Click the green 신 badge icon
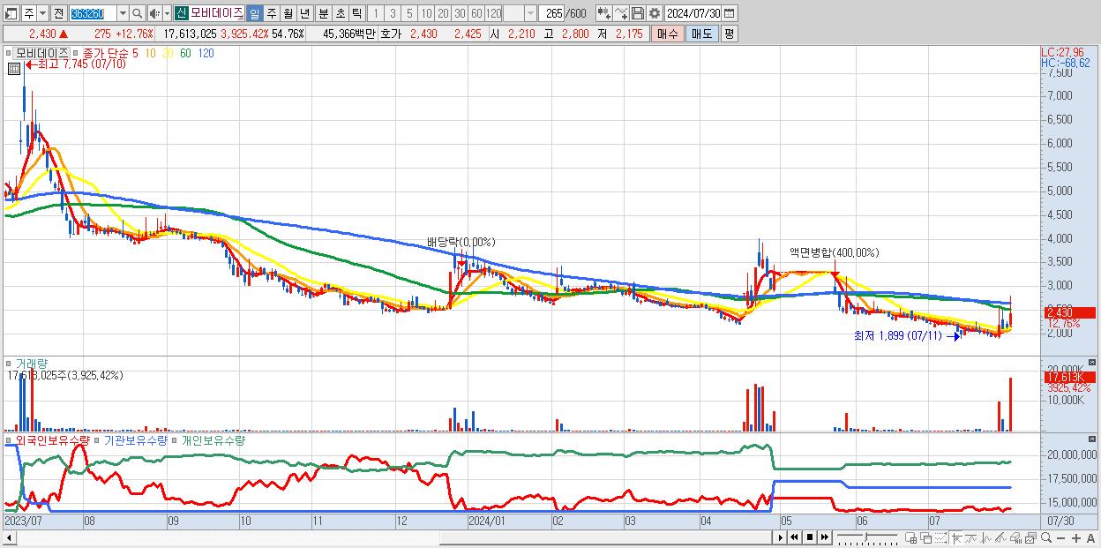1101x548 pixels. 181,13
